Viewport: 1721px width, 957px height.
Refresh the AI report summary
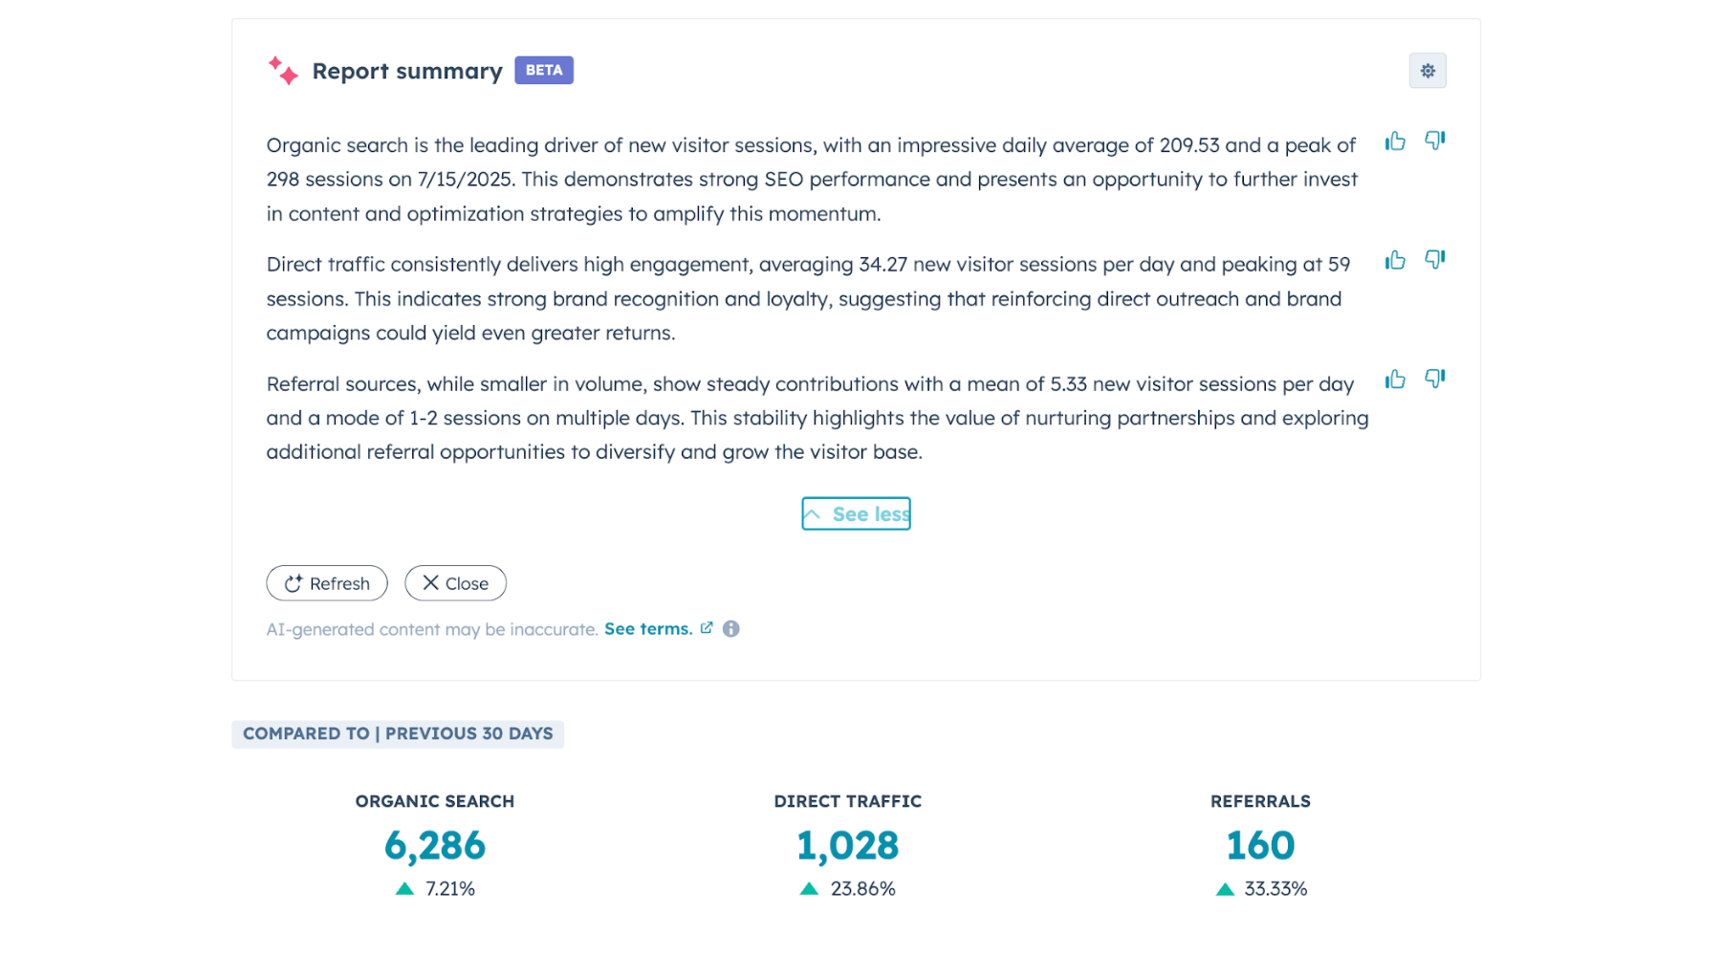tap(327, 583)
